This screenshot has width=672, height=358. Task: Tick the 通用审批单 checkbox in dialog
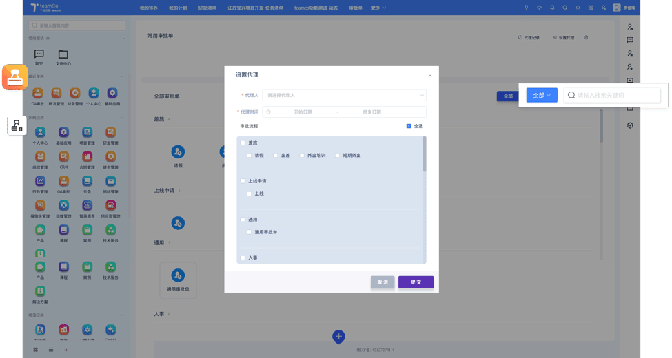click(250, 232)
